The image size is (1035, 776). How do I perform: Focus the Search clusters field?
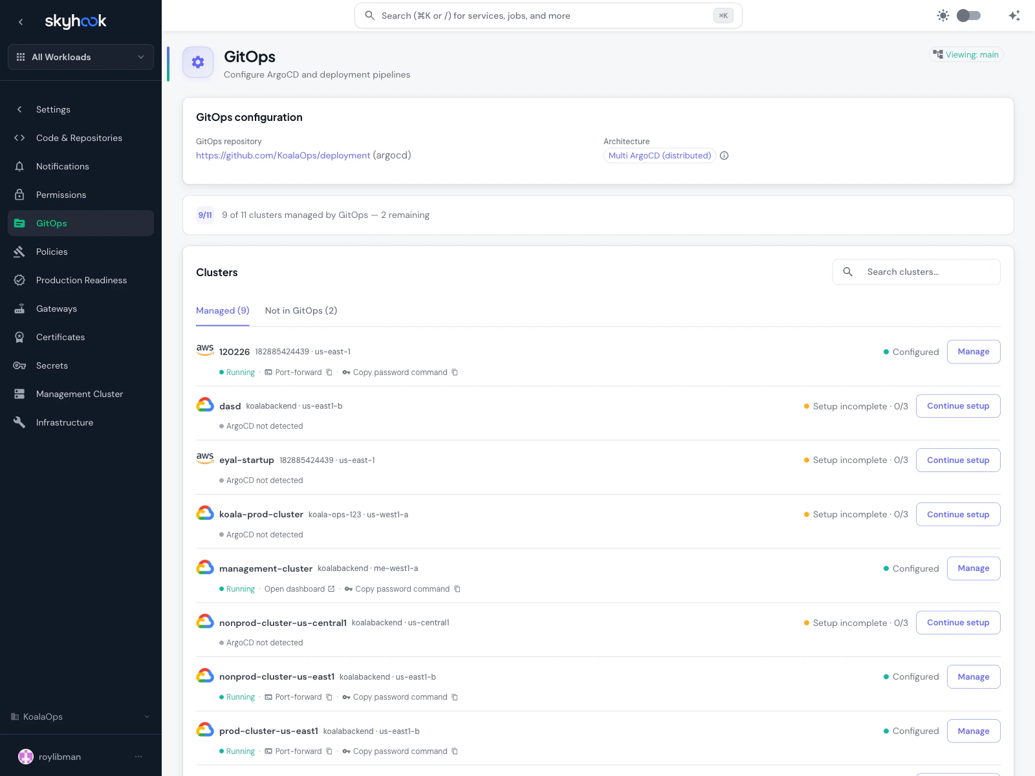[917, 272]
